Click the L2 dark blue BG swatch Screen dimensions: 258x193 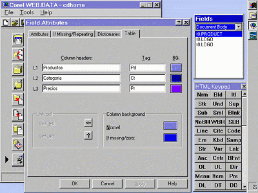(x=176, y=78)
